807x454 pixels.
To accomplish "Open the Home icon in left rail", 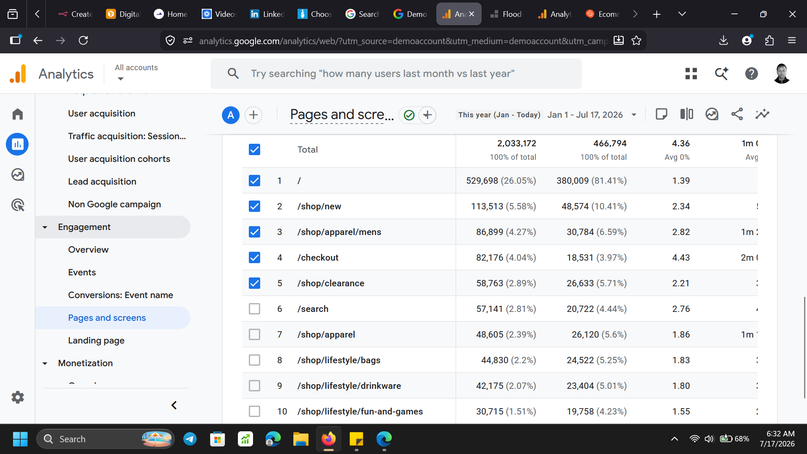I will 18,114.
